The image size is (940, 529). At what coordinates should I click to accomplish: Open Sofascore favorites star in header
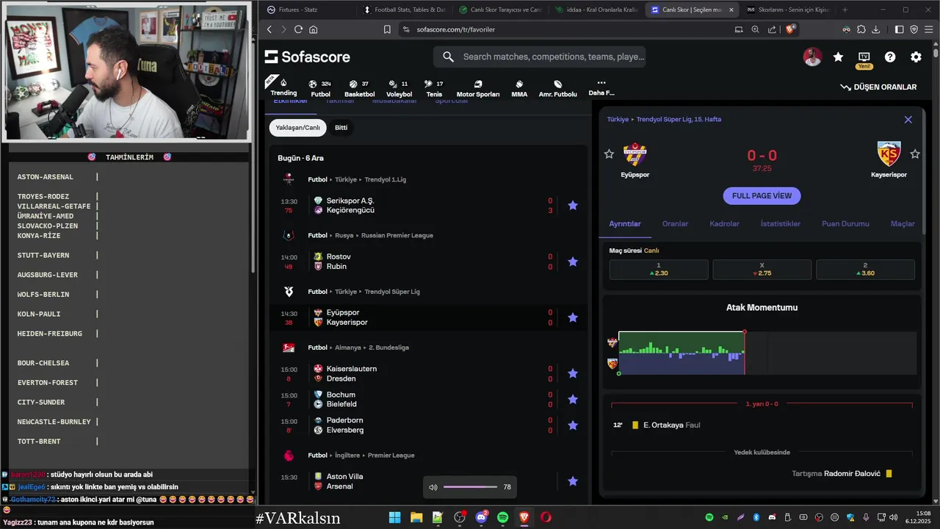click(838, 57)
